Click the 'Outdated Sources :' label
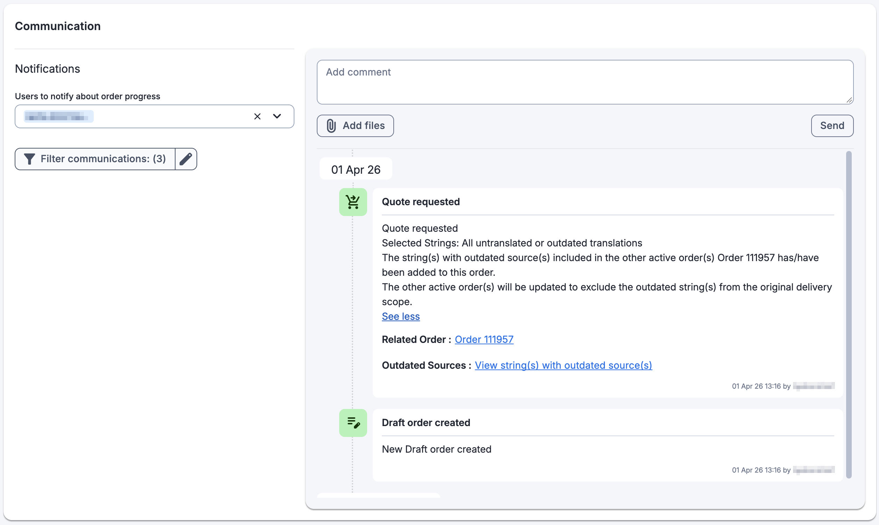This screenshot has height=525, width=879. [426, 365]
